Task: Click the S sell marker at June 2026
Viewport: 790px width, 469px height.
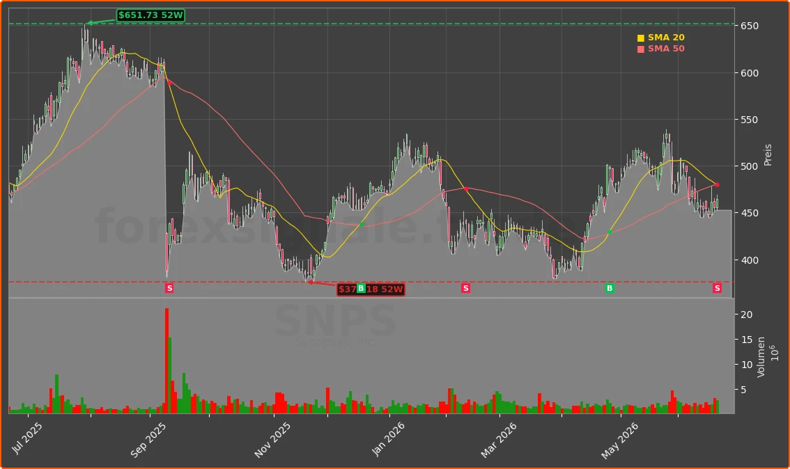Action: [717, 288]
